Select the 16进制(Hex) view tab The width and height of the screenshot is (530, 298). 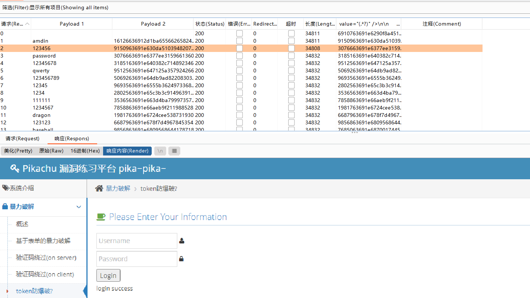tap(85, 151)
